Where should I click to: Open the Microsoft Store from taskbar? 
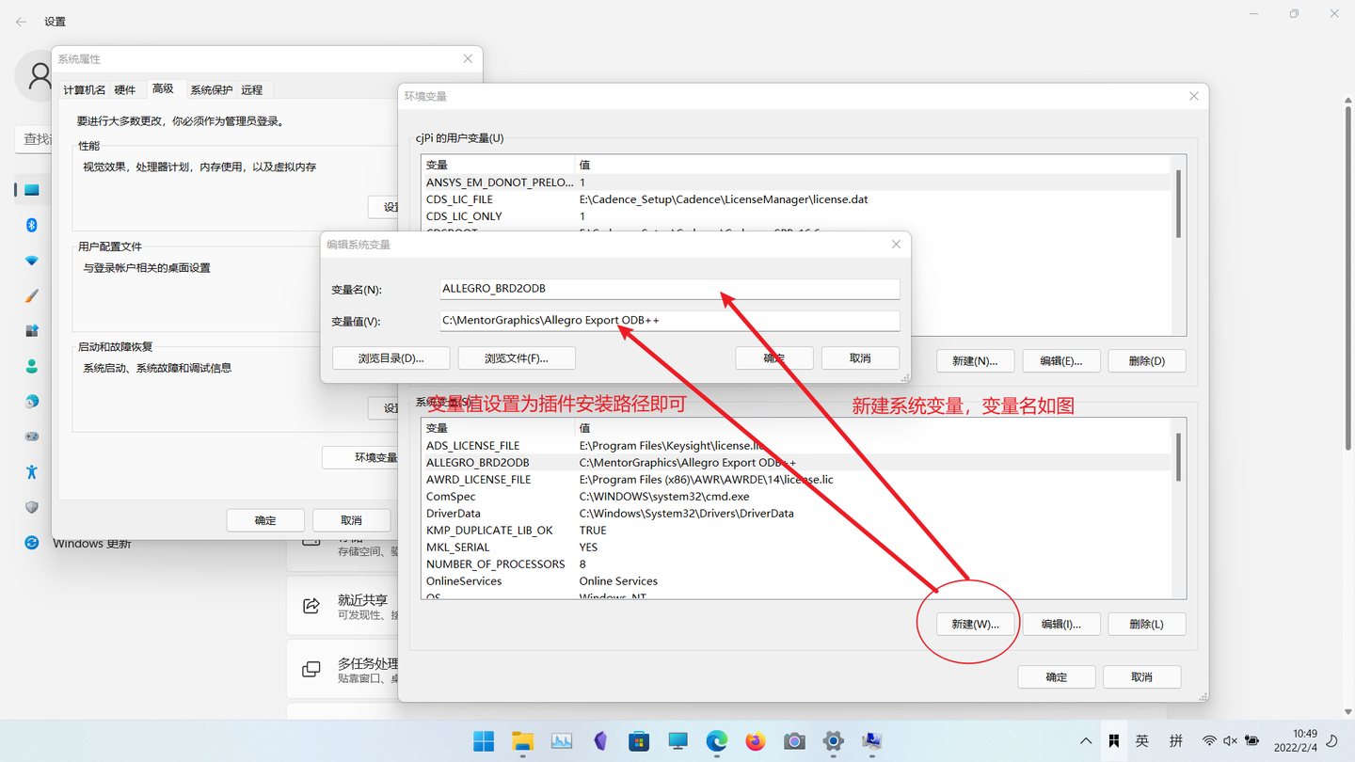(639, 741)
